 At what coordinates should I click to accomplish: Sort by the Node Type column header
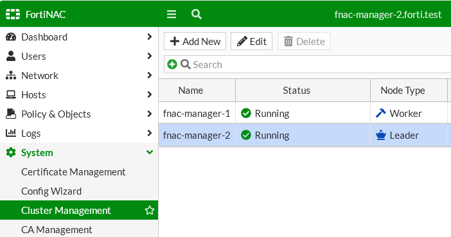[x=409, y=91]
